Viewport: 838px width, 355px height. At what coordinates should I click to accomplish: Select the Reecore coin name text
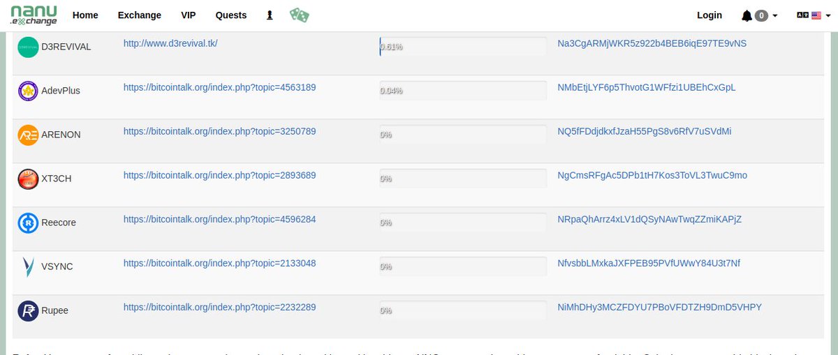tap(59, 222)
